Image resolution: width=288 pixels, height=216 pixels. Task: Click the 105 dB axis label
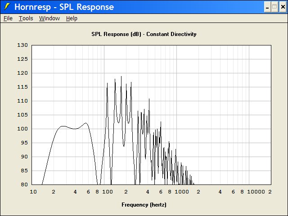[22, 115]
